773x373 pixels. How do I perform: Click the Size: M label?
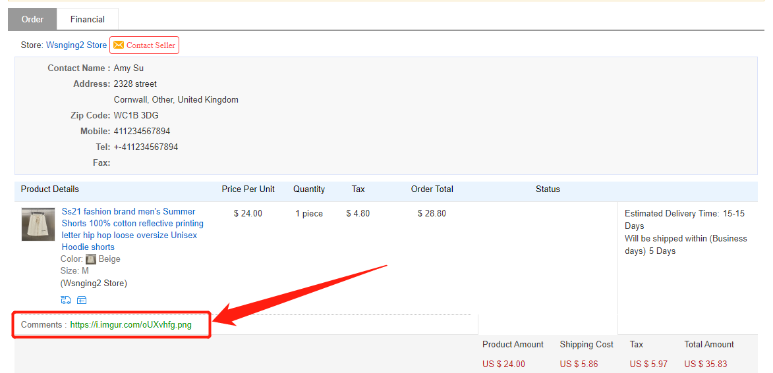(74, 271)
